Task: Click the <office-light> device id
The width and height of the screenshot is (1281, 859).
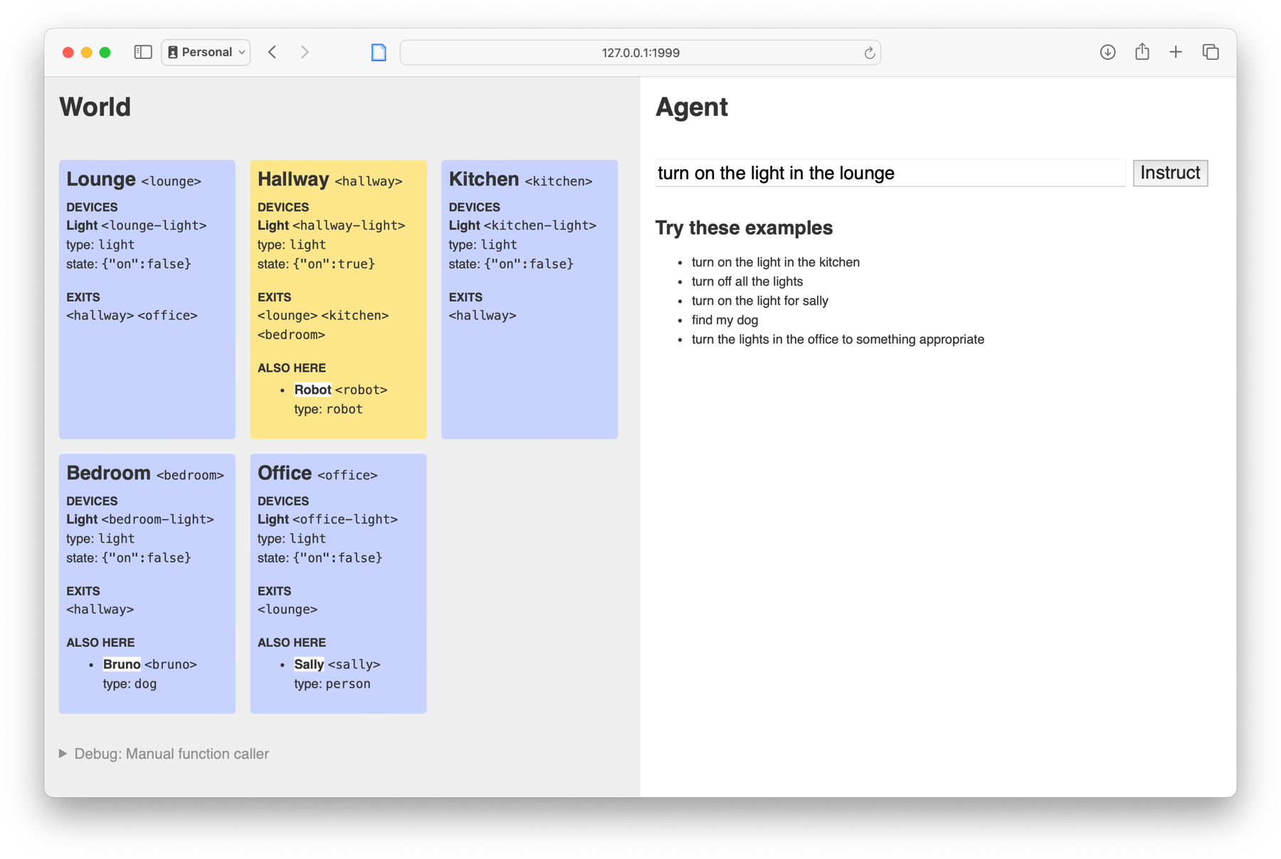Action: [x=345, y=519]
